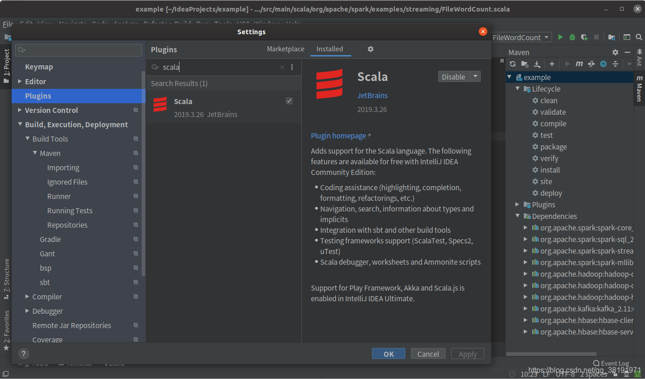Expand Plugins node in Maven panel
This screenshot has width=645, height=379.
pyautogui.click(x=518, y=205)
